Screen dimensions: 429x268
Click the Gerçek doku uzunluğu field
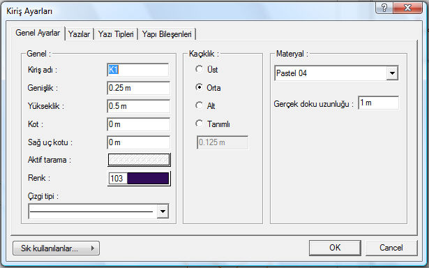point(378,103)
